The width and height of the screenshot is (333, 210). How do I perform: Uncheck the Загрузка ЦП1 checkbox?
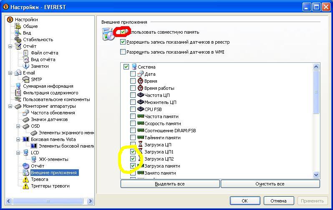coord(133,151)
